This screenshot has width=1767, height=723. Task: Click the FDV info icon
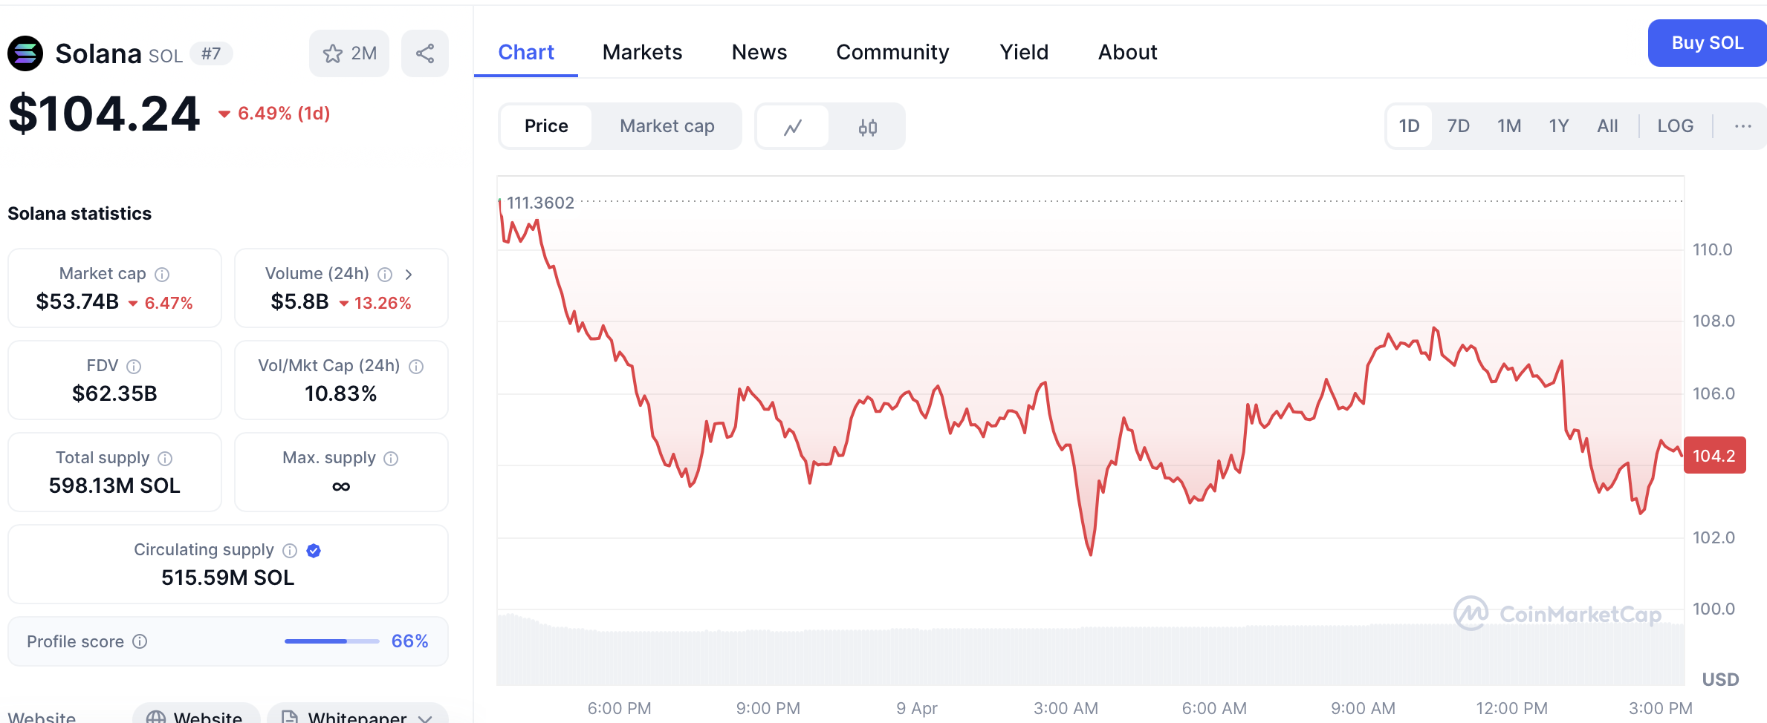134,367
